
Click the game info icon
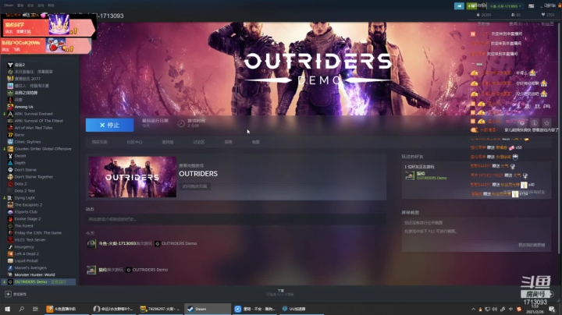[x=535, y=122]
